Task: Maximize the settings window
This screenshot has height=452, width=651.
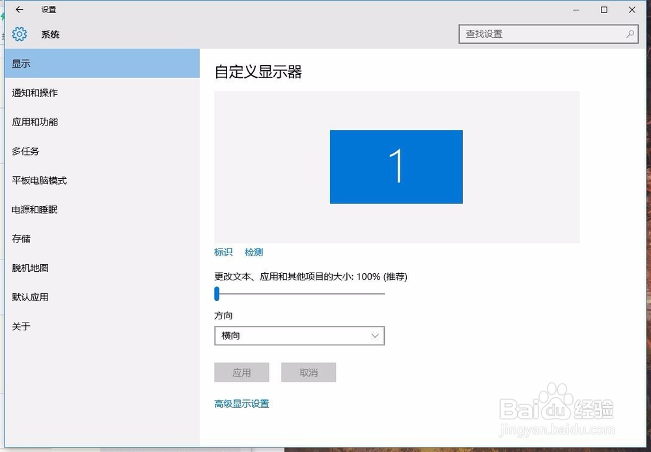Action: 604,10
